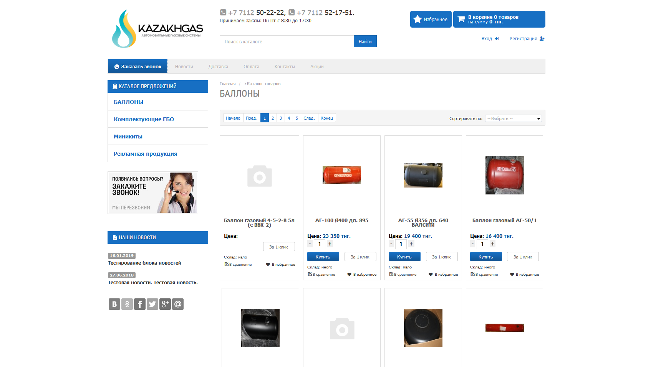Screen dimensions: 666x367
Task: Go to pagination page 2
Action: click(273, 118)
